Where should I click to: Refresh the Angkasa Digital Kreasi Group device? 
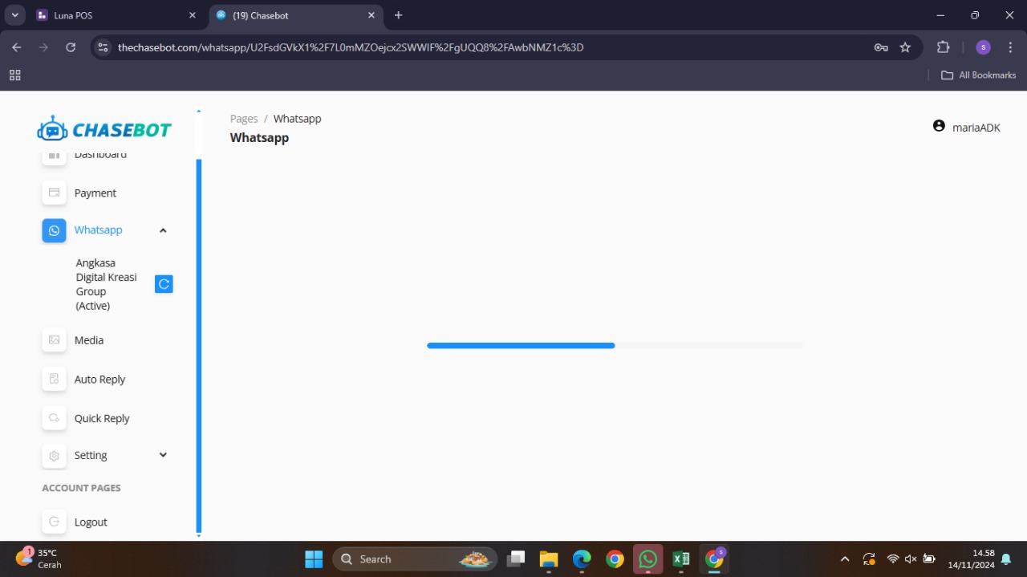tap(164, 284)
